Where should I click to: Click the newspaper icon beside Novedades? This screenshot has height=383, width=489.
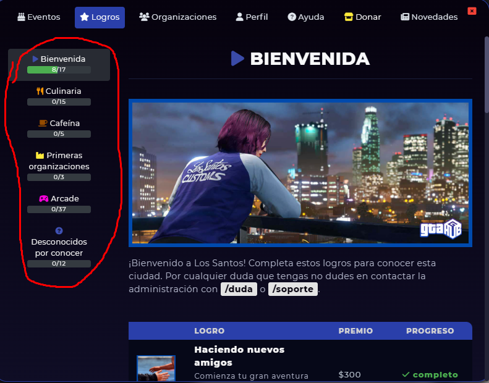coord(405,17)
